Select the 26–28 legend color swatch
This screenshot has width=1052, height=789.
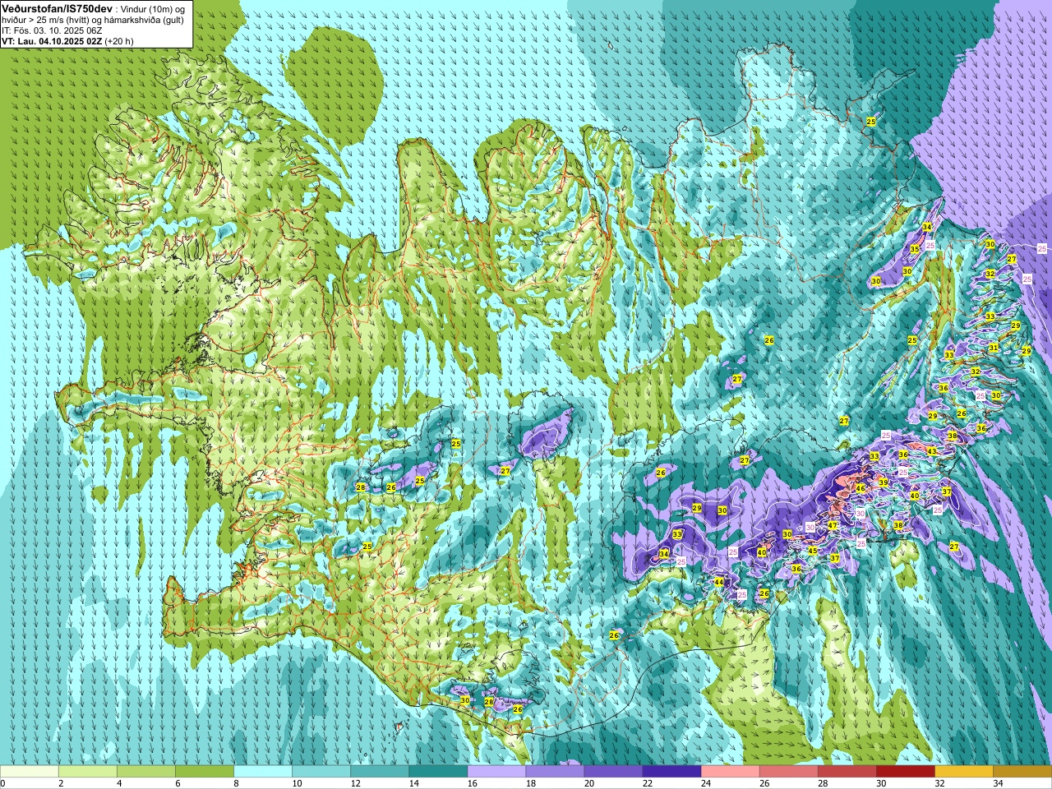(787, 772)
